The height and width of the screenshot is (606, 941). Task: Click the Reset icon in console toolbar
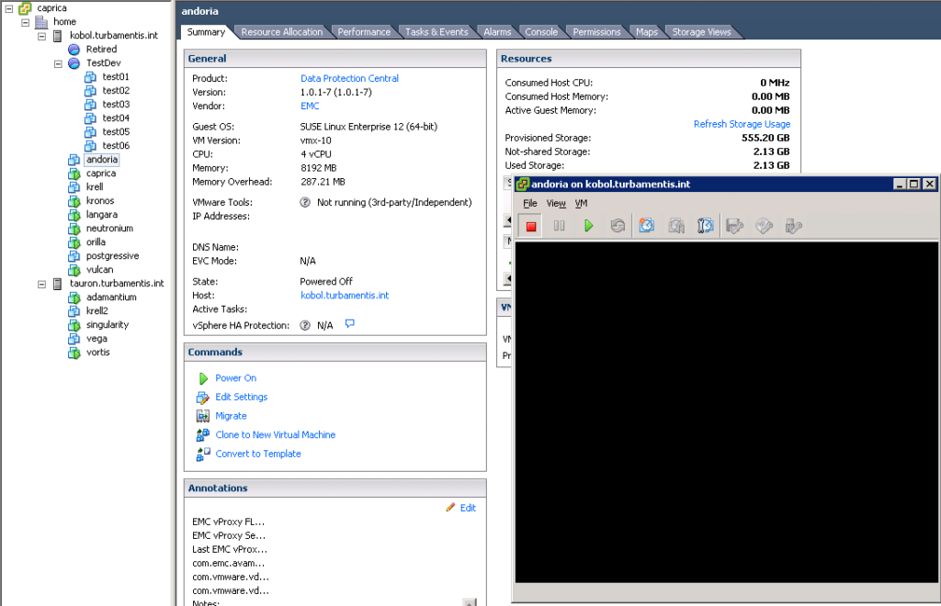coord(618,226)
